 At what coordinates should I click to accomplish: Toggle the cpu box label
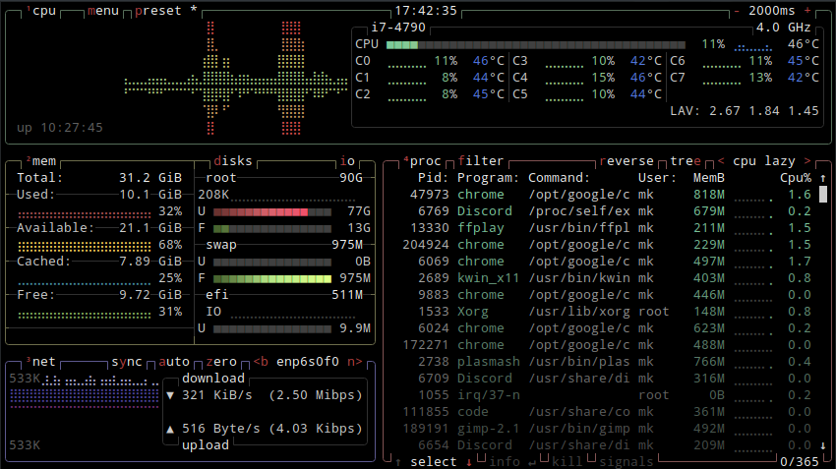[43, 11]
